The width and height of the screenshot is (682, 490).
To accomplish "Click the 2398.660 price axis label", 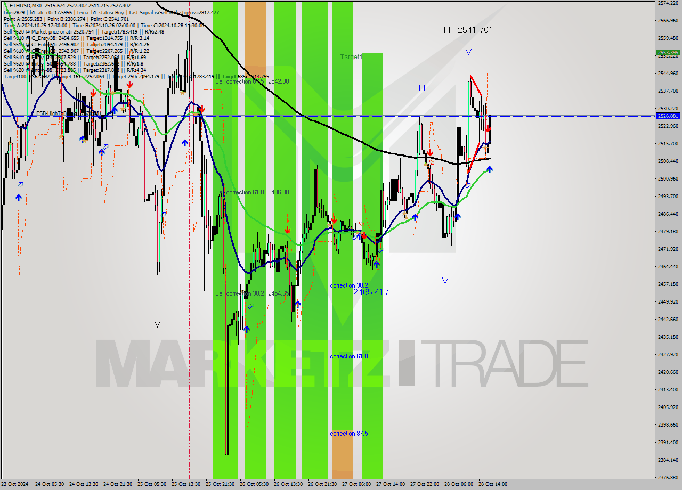I will click(x=668, y=424).
